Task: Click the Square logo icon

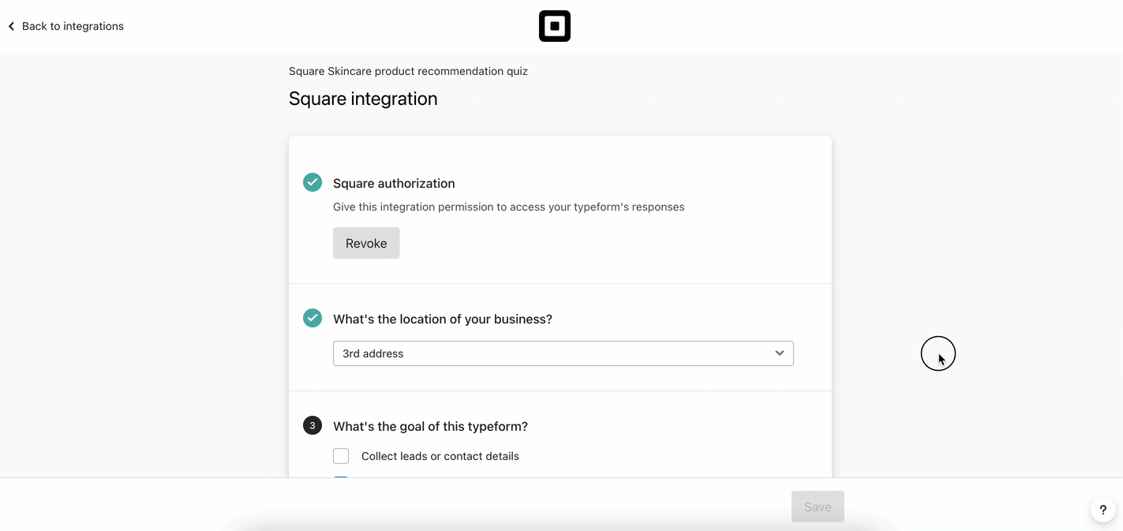Action: click(555, 26)
